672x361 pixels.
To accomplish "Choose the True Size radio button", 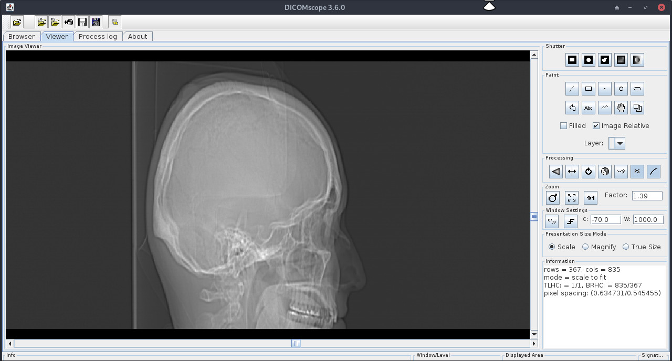I will click(626, 247).
